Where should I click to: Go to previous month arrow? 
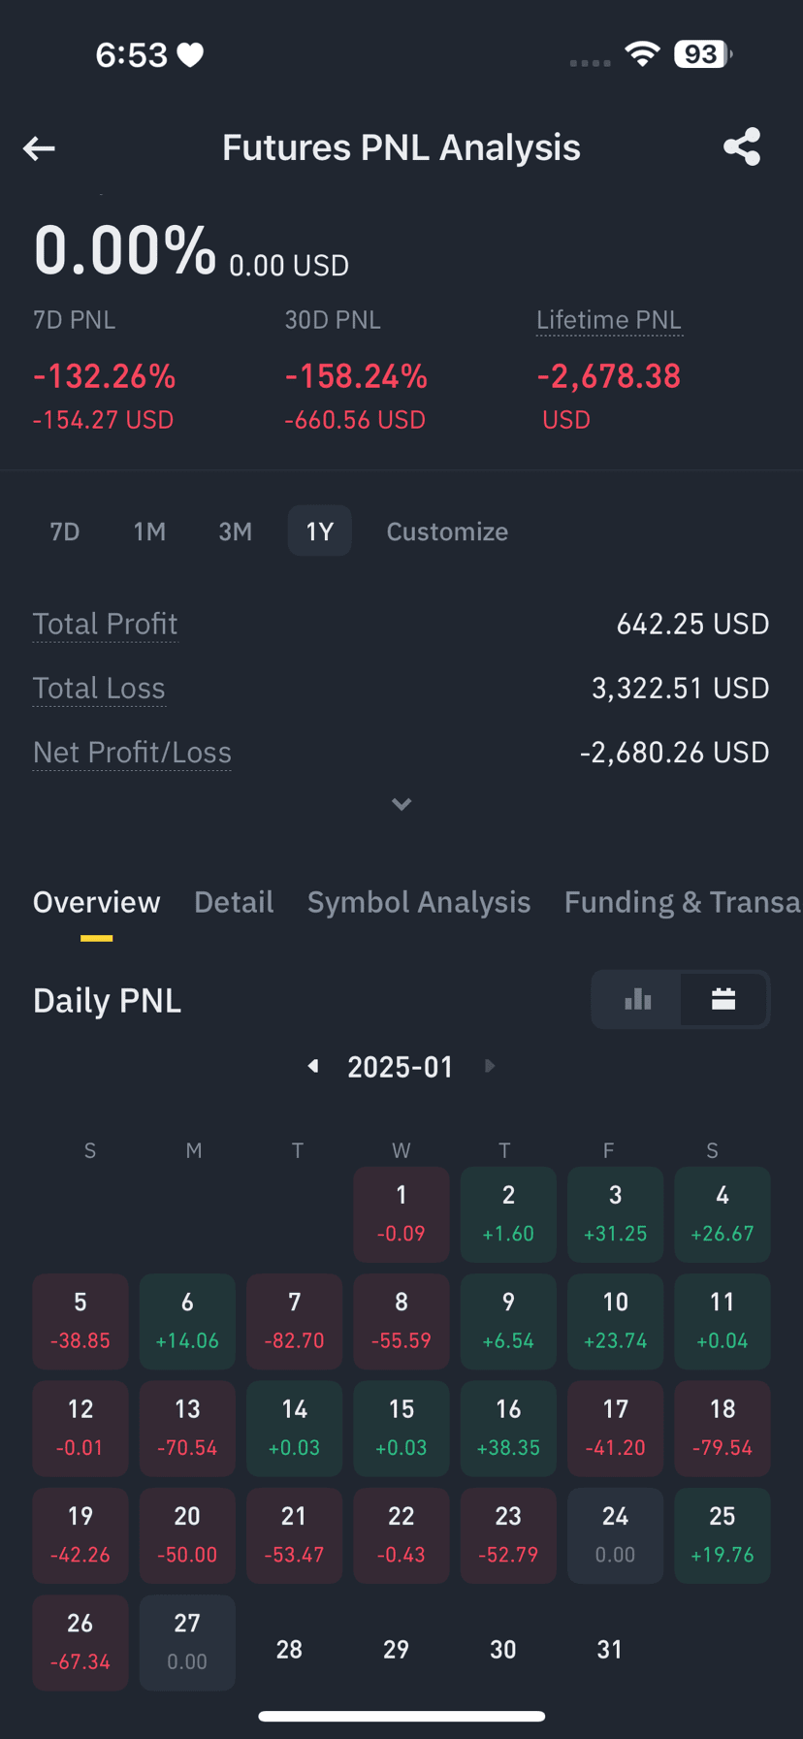[x=312, y=1066]
